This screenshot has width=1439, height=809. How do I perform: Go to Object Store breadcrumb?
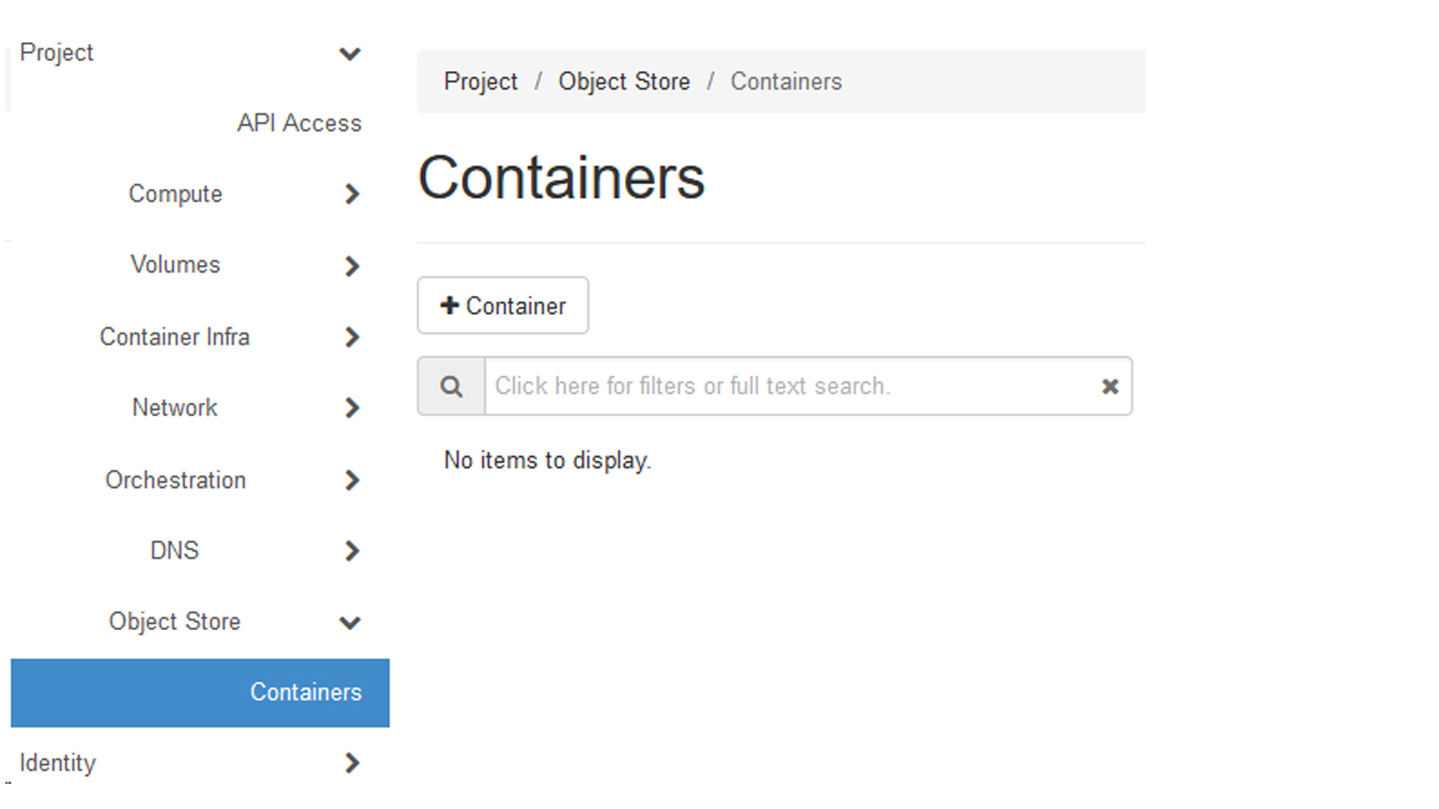624,82
